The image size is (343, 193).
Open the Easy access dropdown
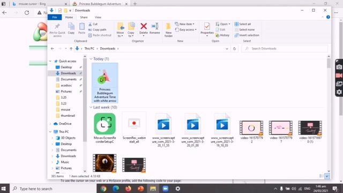[186, 29]
